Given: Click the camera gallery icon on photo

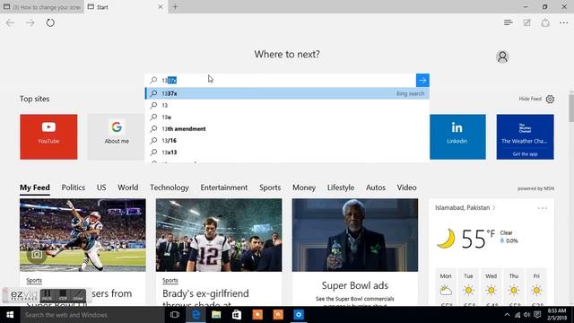Looking at the screenshot, I should [37, 255].
